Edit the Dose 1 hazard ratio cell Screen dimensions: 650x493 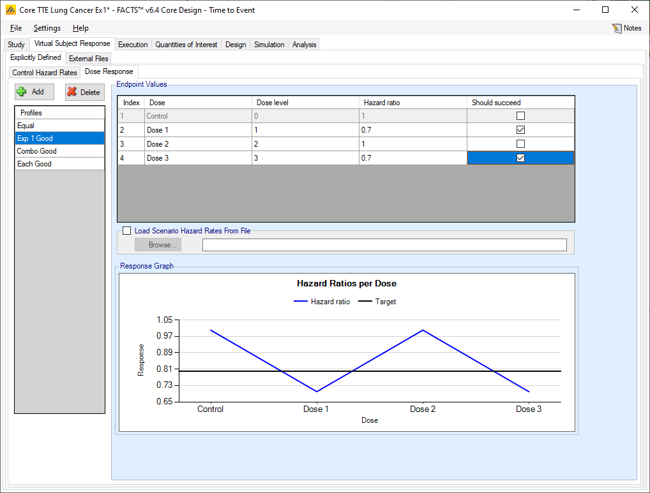(x=412, y=130)
